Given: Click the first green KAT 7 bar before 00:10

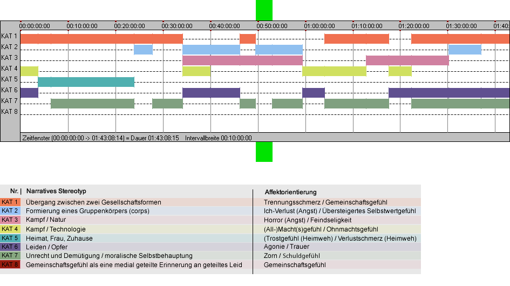Looking at the screenshot, I should (x=92, y=104).
